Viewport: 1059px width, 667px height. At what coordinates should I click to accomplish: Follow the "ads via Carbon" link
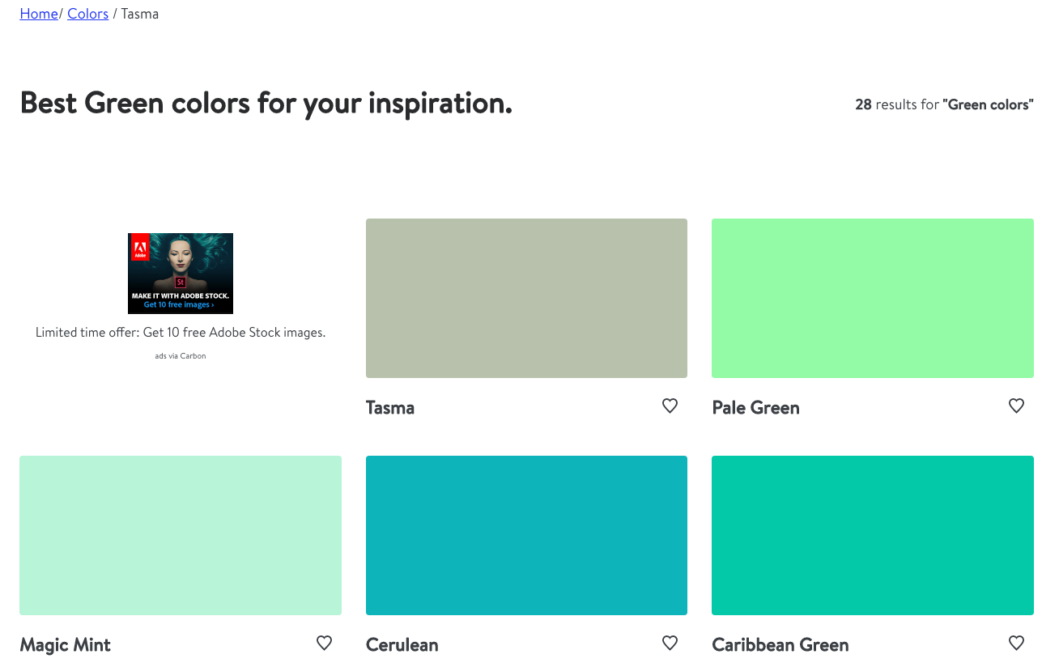pyautogui.click(x=181, y=356)
